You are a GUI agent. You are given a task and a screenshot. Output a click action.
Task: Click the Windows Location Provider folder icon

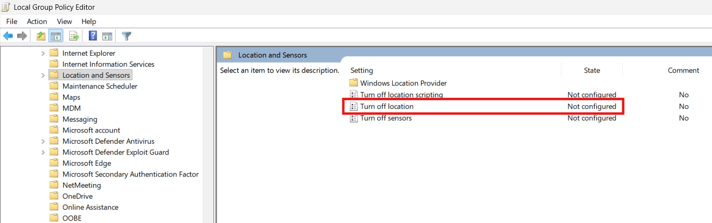point(354,83)
